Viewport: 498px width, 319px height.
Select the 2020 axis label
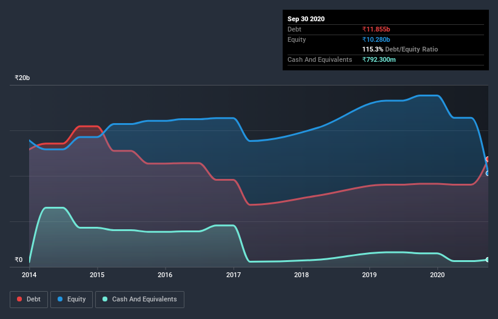click(x=437, y=275)
